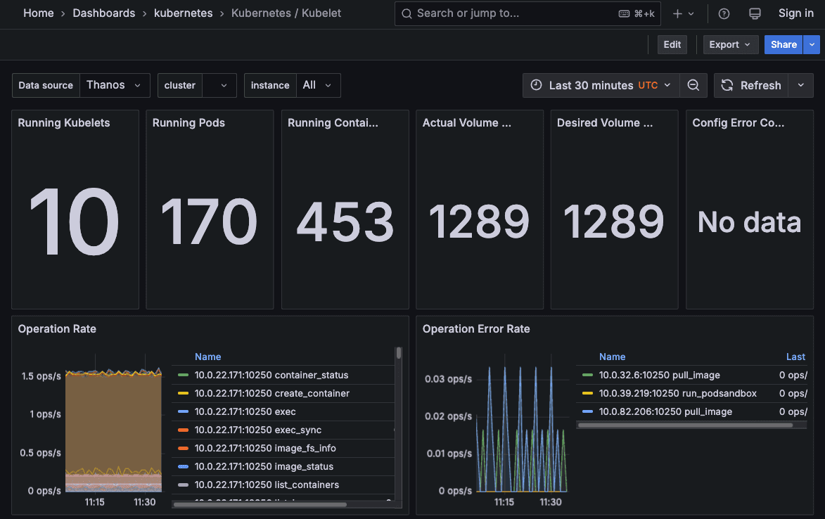Open the Config Error Count panel title
Viewport: 825px width, 519px height.
pos(738,122)
